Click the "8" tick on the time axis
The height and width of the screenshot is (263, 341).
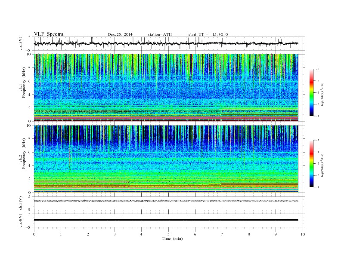pyautogui.click(x=249, y=234)
